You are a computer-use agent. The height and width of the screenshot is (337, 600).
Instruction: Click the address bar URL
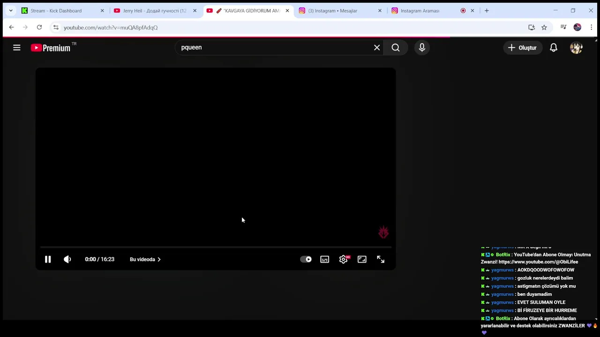(111, 28)
